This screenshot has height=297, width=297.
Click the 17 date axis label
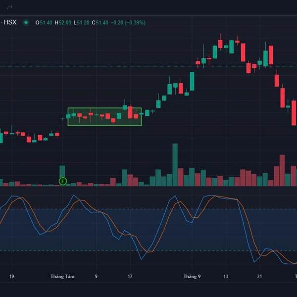coord(130,277)
